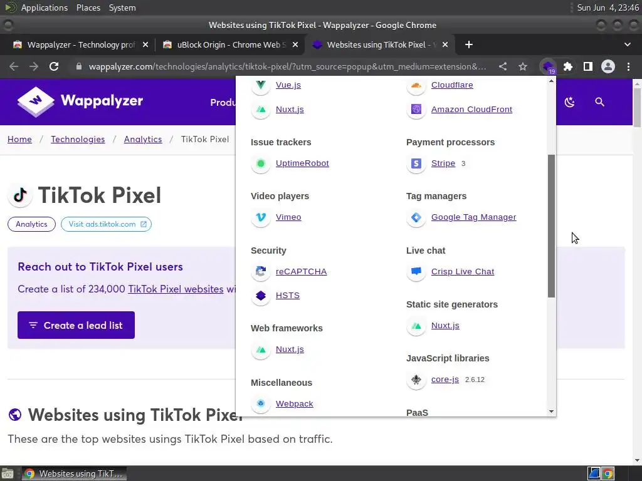
Task: Open a new Chrome tab
Action: coord(469,44)
